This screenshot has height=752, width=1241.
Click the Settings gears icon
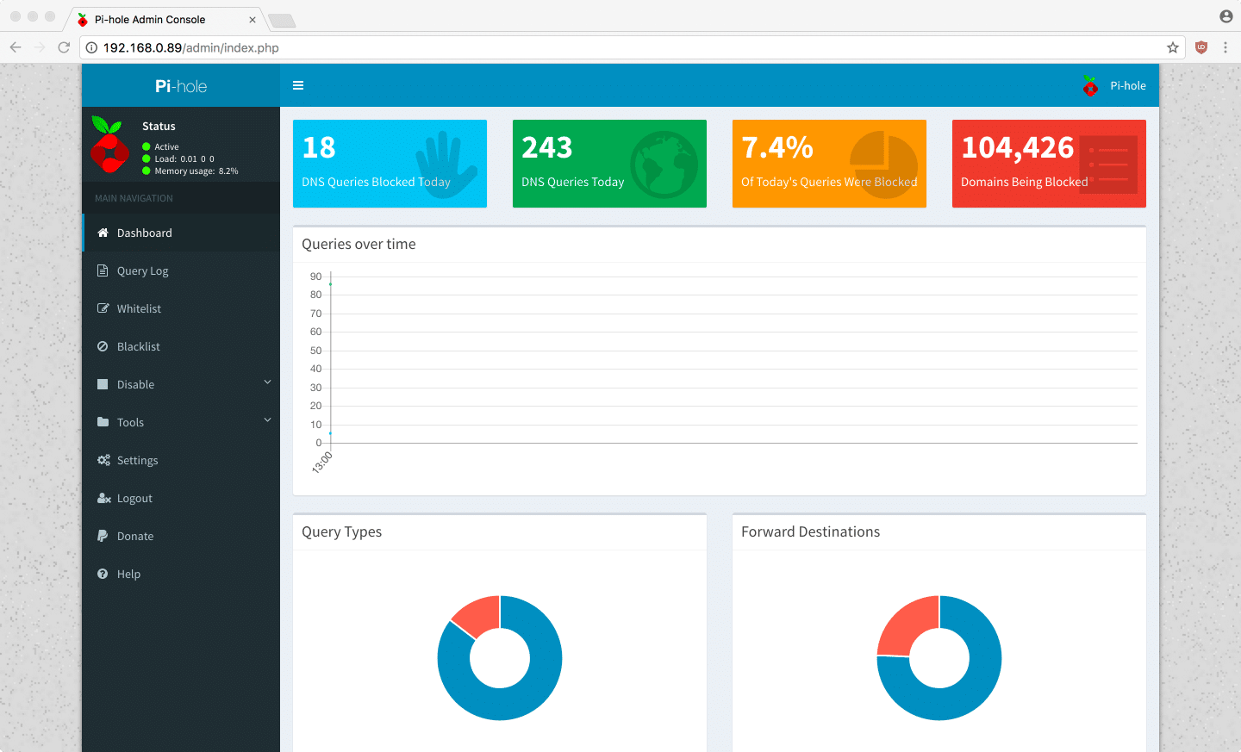pos(103,460)
